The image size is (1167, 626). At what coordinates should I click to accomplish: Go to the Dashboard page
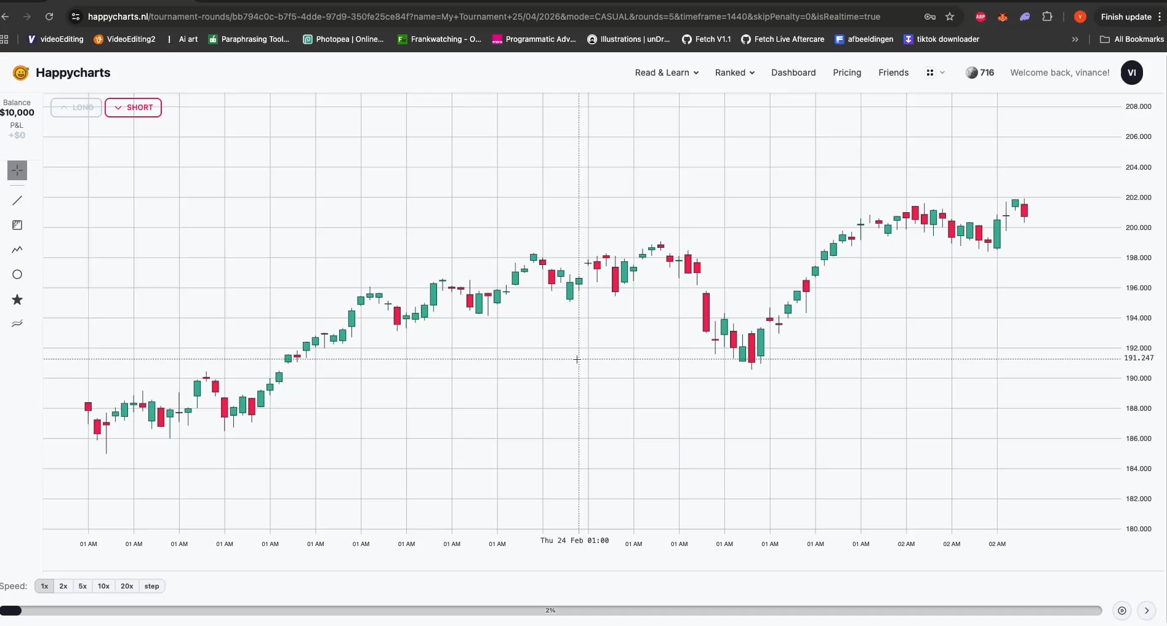(793, 73)
